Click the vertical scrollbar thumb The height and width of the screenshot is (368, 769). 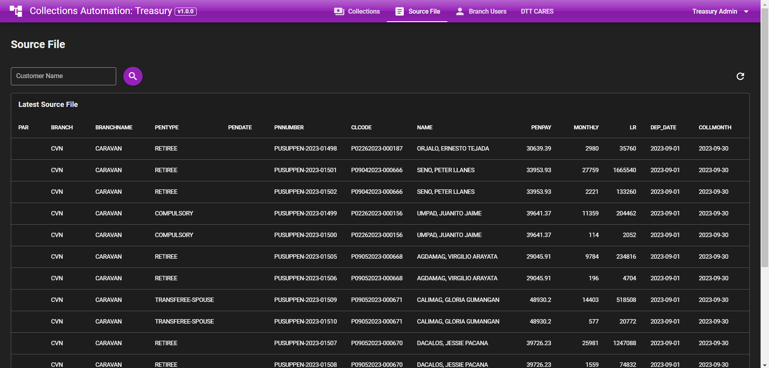point(765,137)
